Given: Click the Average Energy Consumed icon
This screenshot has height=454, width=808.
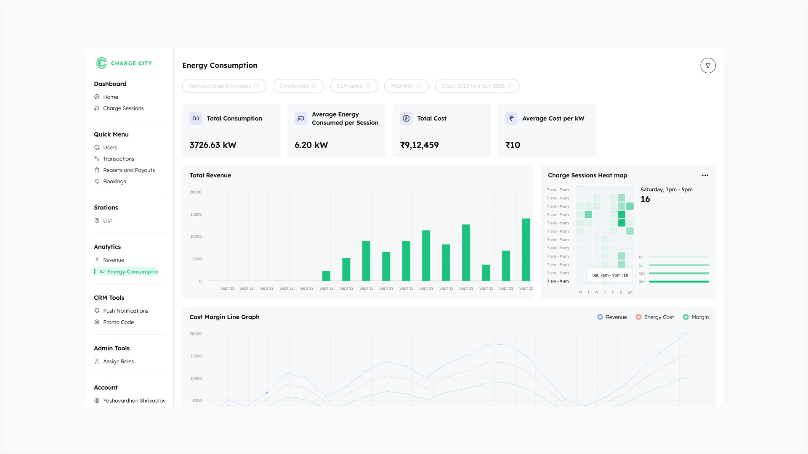Looking at the screenshot, I should pyautogui.click(x=301, y=119).
